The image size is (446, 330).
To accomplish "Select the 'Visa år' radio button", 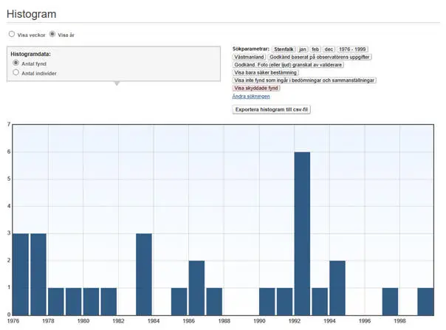I will point(52,35).
